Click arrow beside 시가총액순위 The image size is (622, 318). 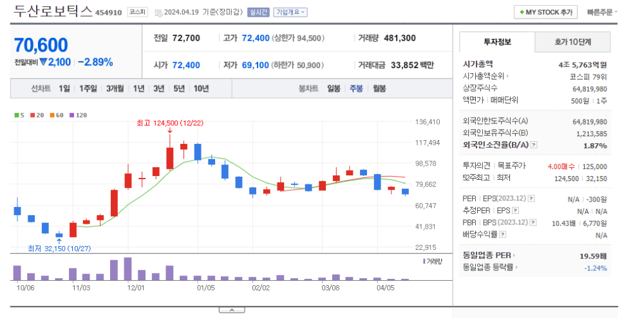coord(507,76)
